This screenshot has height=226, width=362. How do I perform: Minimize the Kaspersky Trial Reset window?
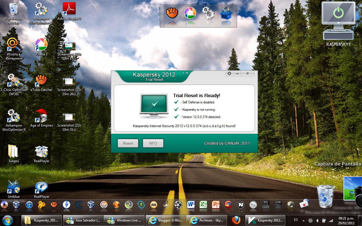pos(237,73)
